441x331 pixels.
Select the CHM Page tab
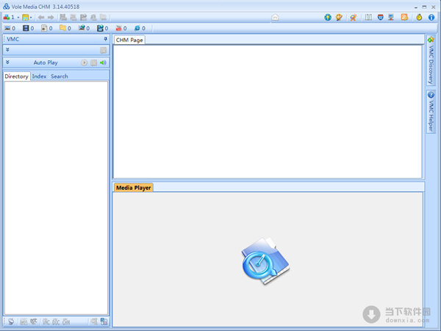click(129, 40)
